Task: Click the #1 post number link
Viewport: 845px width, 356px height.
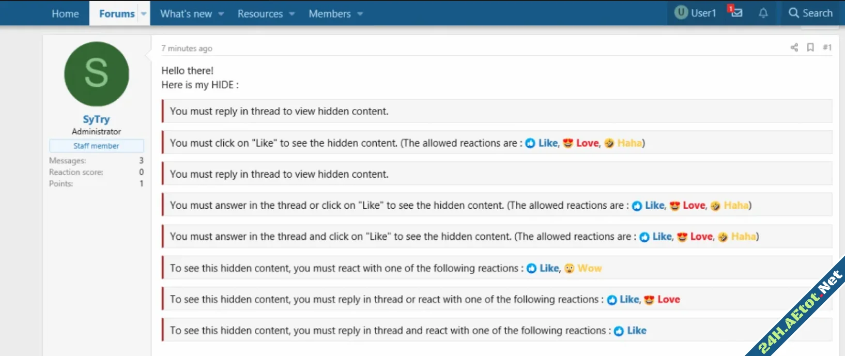Action: 827,48
